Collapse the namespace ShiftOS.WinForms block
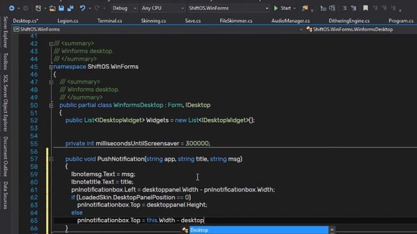Viewport: 417px width, 234px height. coord(51,67)
